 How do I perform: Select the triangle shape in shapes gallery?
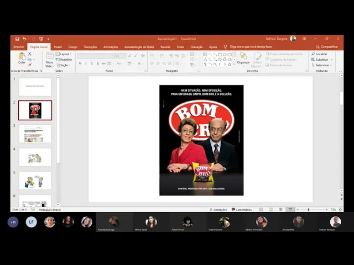coord(205,60)
